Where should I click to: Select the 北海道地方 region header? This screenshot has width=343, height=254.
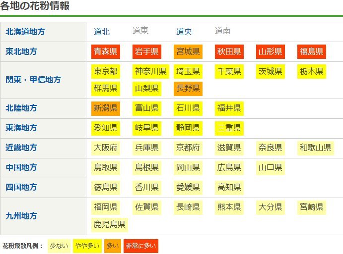click(x=25, y=32)
